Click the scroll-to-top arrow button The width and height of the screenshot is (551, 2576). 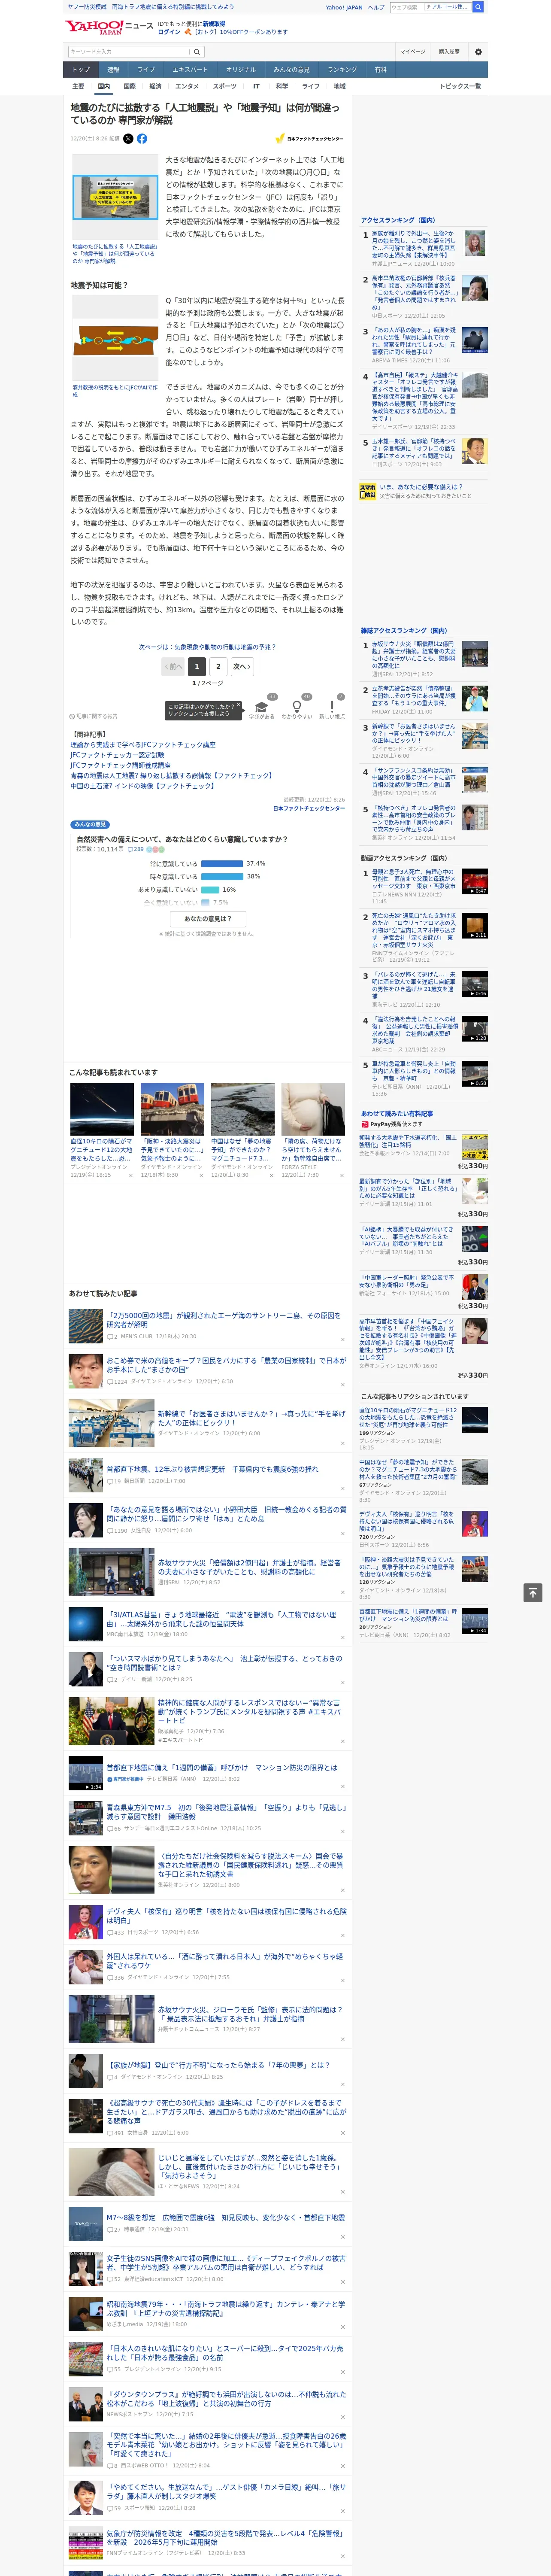(533, 1592)
